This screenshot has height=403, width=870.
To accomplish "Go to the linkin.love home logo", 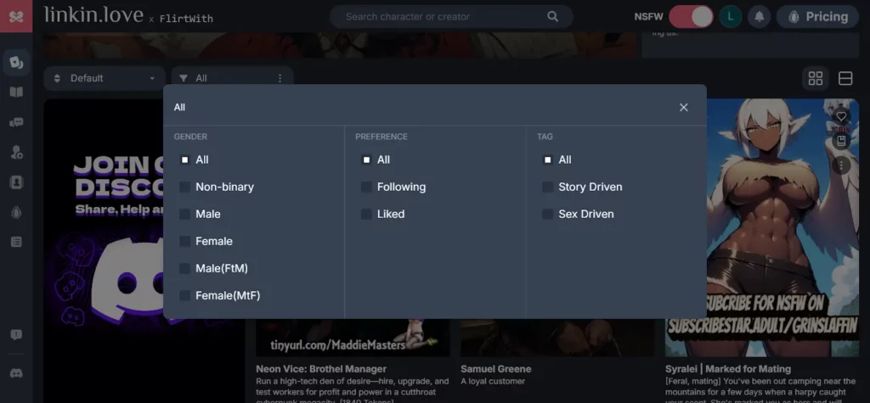I will coord(93,15).
